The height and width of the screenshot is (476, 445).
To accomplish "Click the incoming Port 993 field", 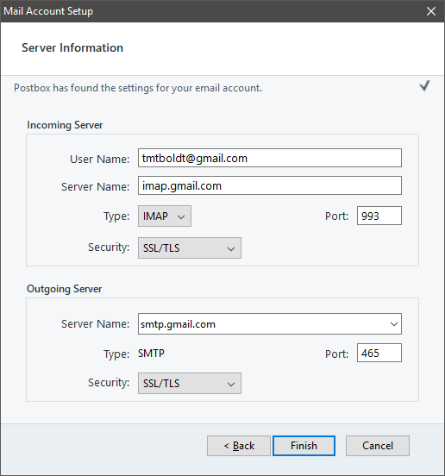I will [x=379, y=216].
